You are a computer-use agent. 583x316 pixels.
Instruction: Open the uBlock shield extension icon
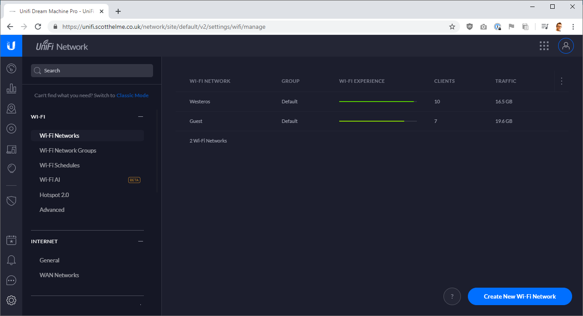coord(470,27)
